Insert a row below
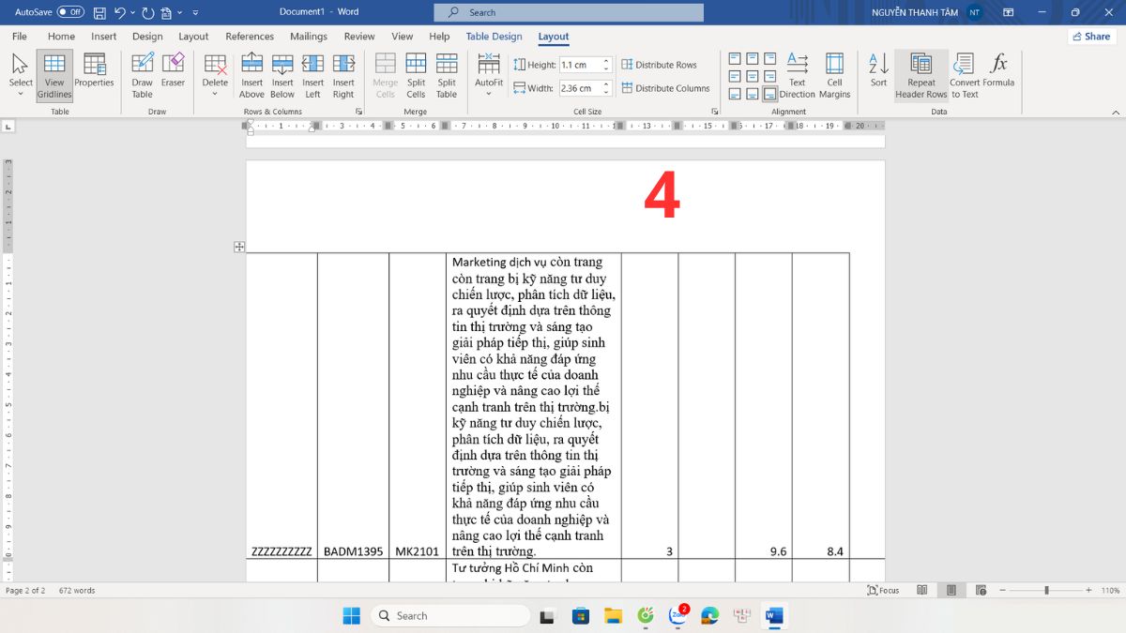Viewport: 1126px width, 633px height. [282, 75]
